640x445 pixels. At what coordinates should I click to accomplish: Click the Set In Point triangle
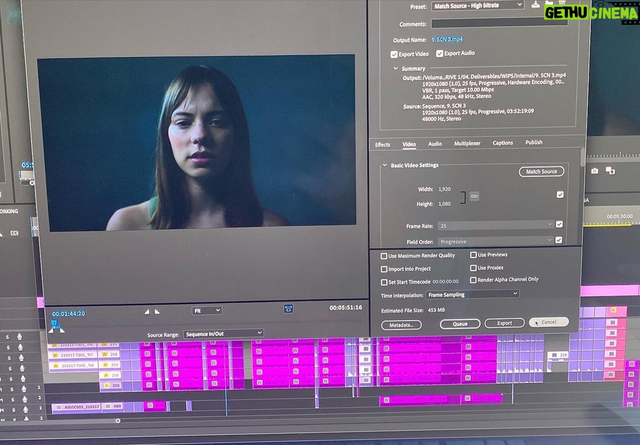click(147, 312)
